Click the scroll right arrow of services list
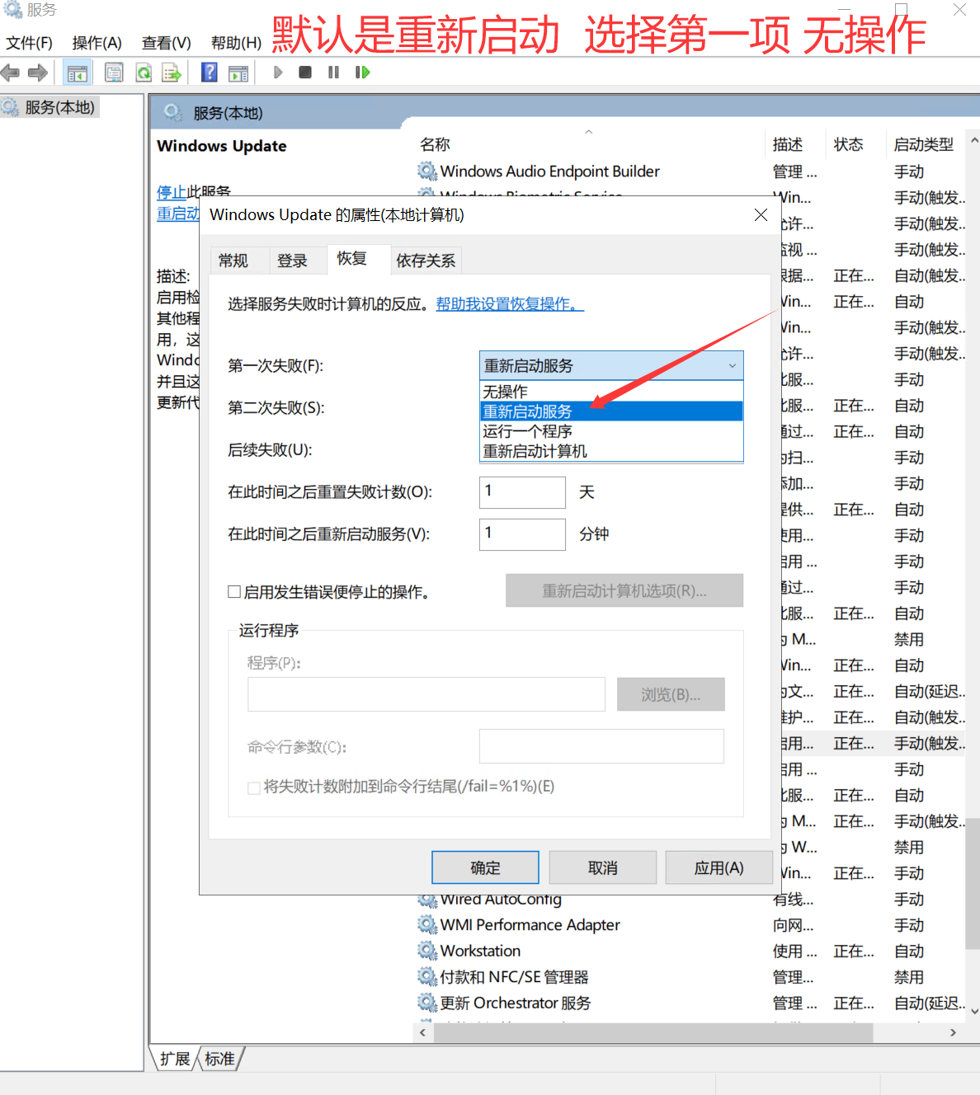980x1095 pixels. pyautogui.click(x=953, y=1032)
